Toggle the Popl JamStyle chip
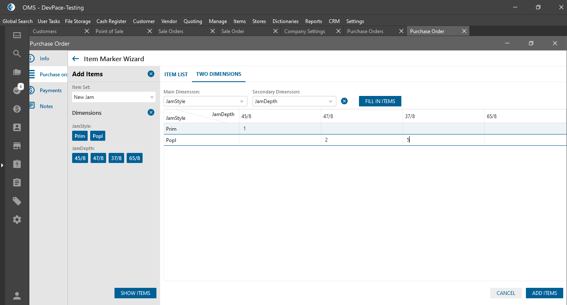 point(98,136)
